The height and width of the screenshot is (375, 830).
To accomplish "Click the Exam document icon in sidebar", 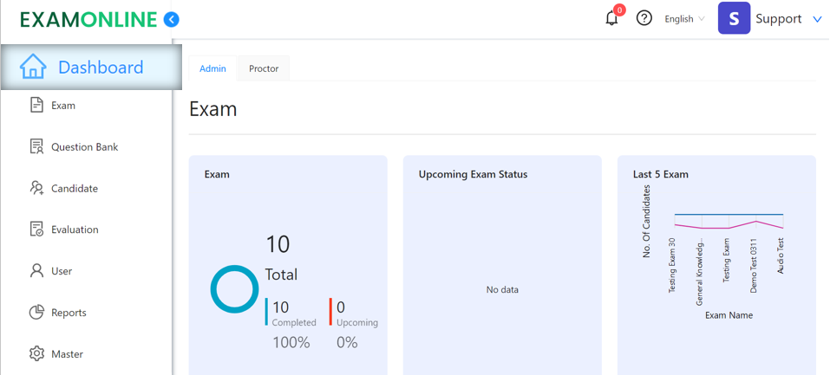I will click(x=36, y=106).
